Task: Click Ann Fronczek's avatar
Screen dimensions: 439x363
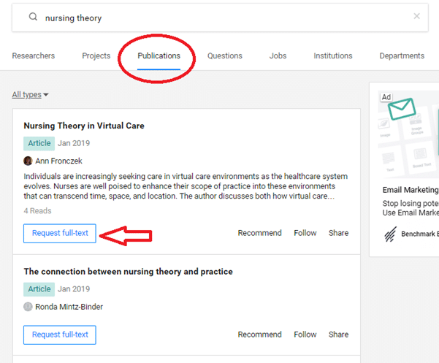Action: 28,161
